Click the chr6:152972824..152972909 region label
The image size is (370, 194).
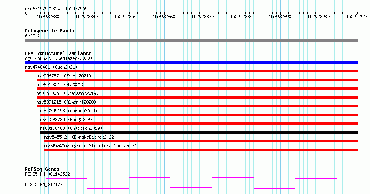(56, 9)
